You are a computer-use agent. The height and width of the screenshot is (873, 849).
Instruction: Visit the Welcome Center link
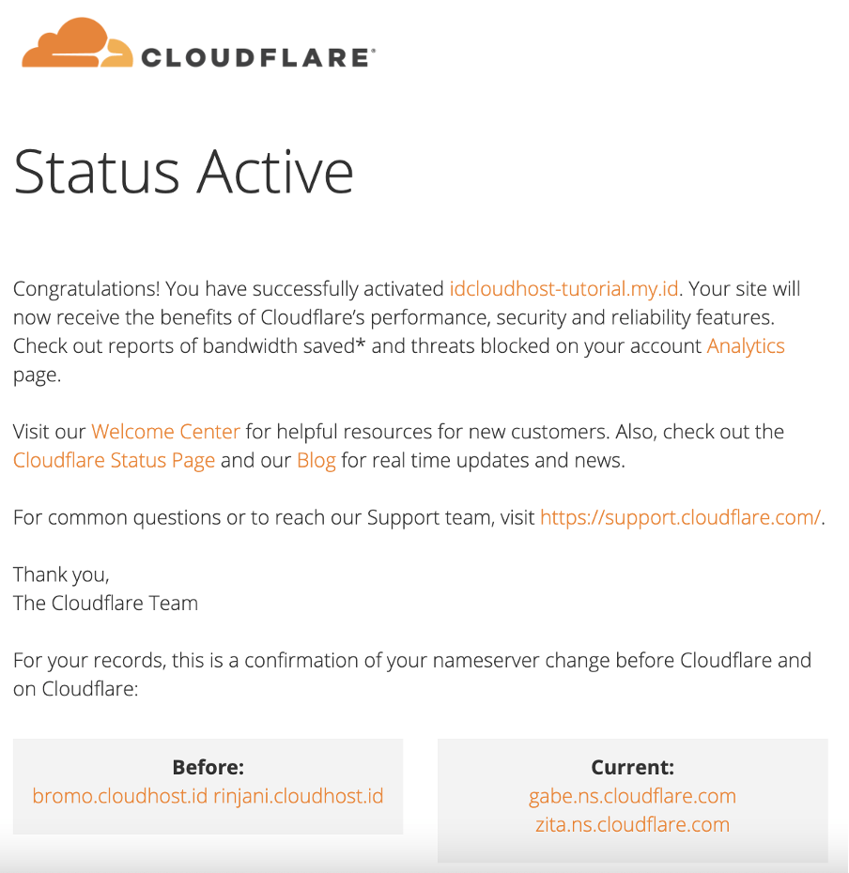pyautogui.click(x=165, y=432)
